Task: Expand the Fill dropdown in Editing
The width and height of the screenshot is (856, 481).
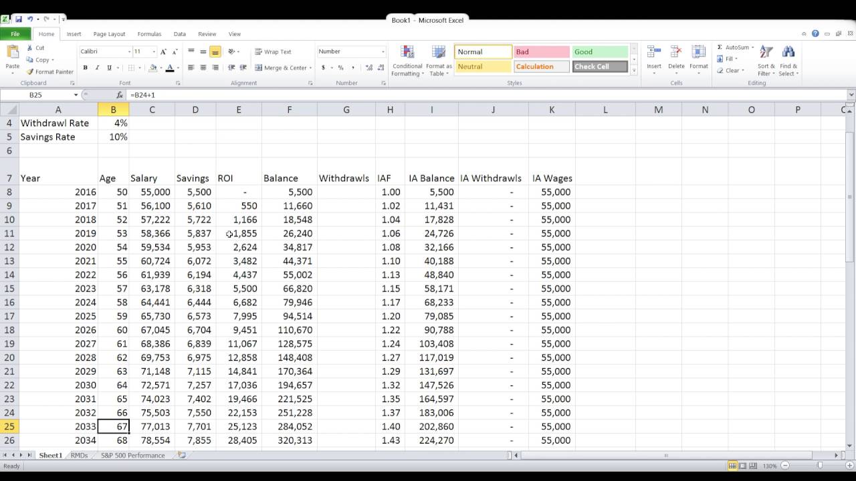Action: [736, 59]
